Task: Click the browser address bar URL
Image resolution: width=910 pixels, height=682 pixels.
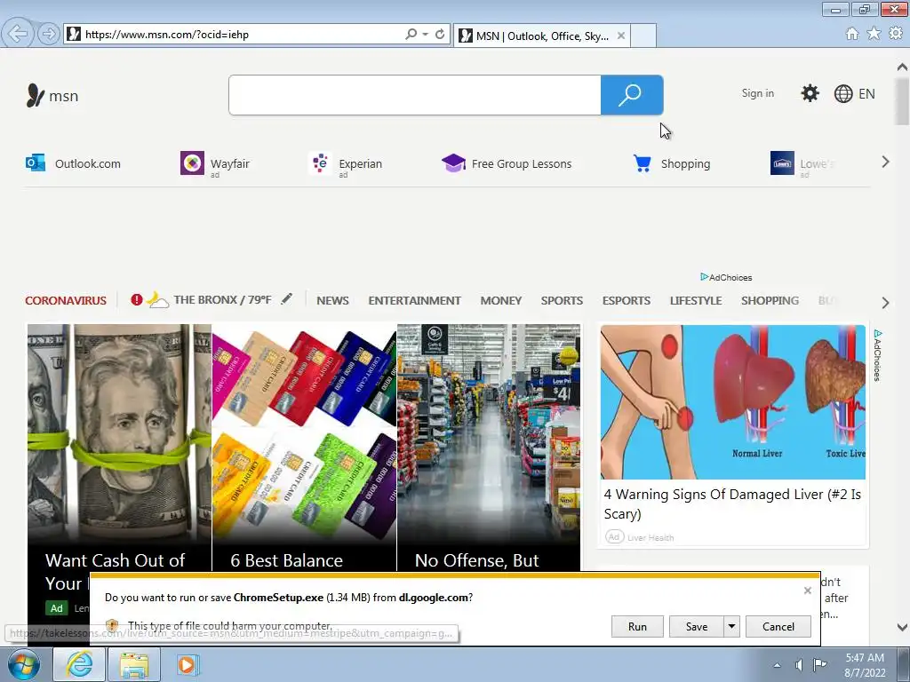Action: point(167,35)
